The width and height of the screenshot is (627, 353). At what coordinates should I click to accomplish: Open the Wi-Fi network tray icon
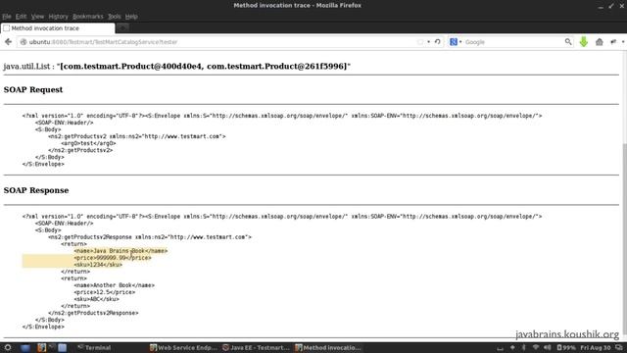pyautogui.click(x=536, y=347)
